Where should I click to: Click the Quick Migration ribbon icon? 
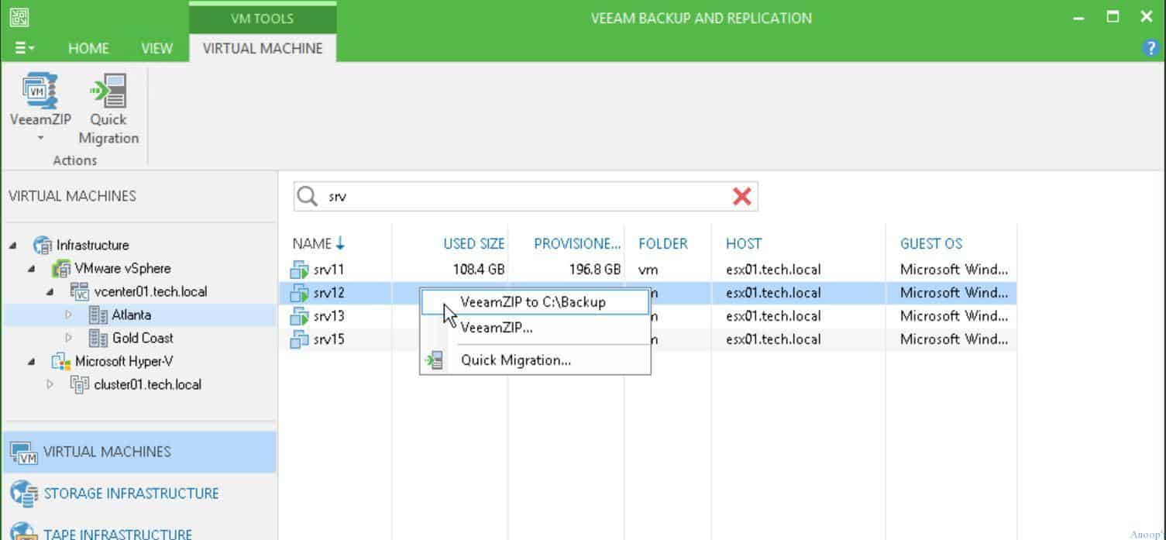[x=108, y=90]
